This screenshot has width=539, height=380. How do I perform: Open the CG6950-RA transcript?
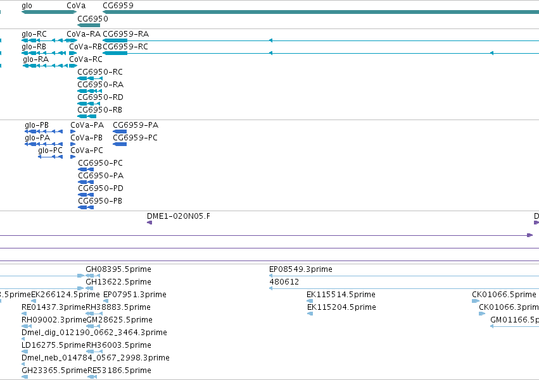click(x=100, y=85)
